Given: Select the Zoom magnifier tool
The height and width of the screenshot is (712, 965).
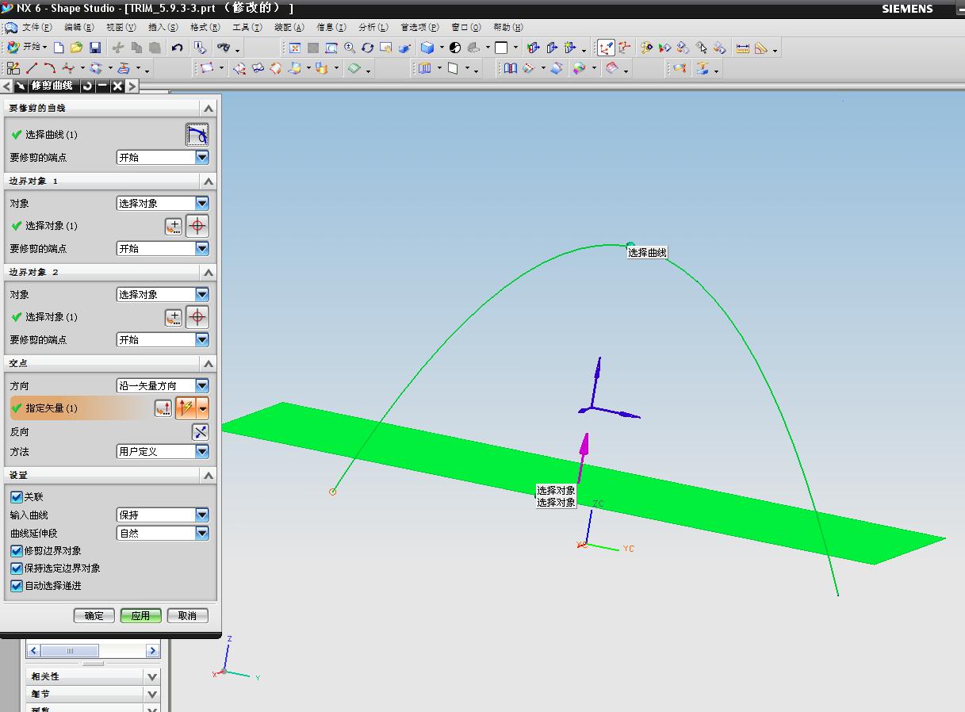Looking at the screenshot, I should 350,48.
